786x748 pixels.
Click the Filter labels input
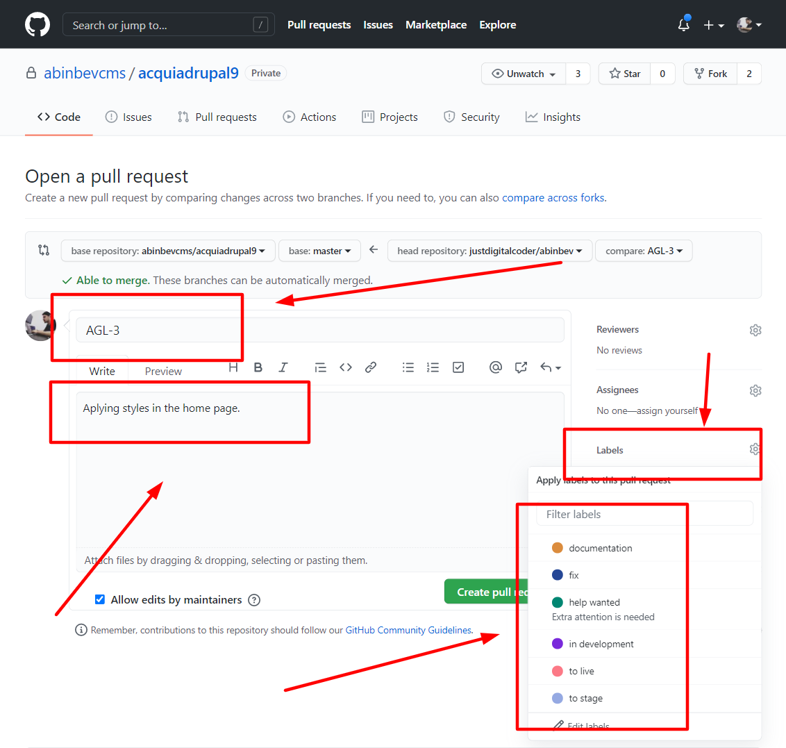point(644,514)
